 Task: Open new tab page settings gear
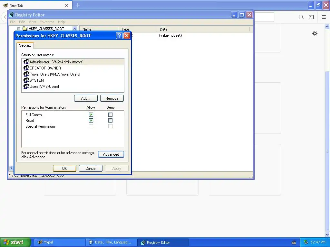pos(315,33)
